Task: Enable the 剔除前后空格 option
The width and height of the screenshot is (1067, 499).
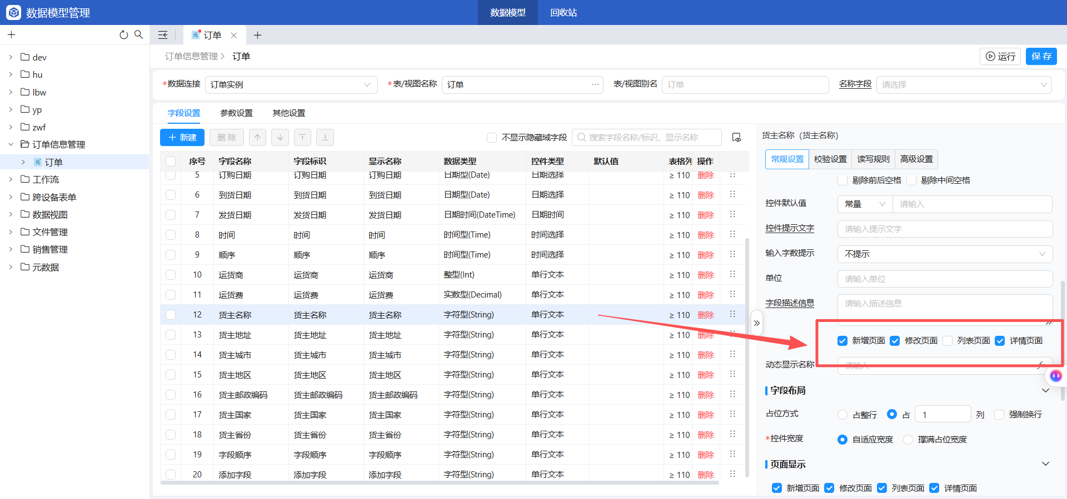Action: 842,180
